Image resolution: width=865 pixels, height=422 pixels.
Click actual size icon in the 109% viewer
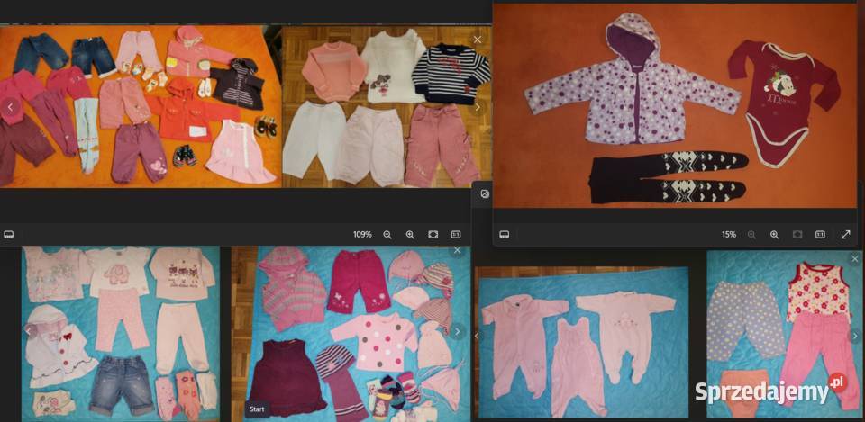[456, 234]
